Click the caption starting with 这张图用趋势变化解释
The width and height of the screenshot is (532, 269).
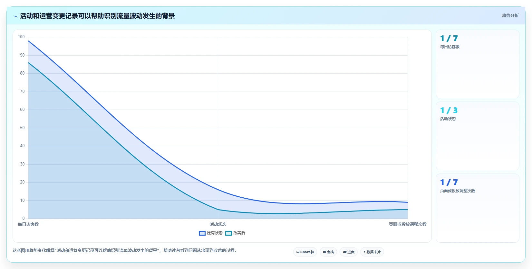point(125,251)
